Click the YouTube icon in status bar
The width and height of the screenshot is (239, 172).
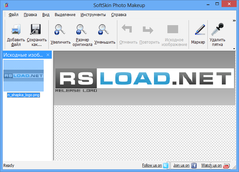click(x=226, y=165)
